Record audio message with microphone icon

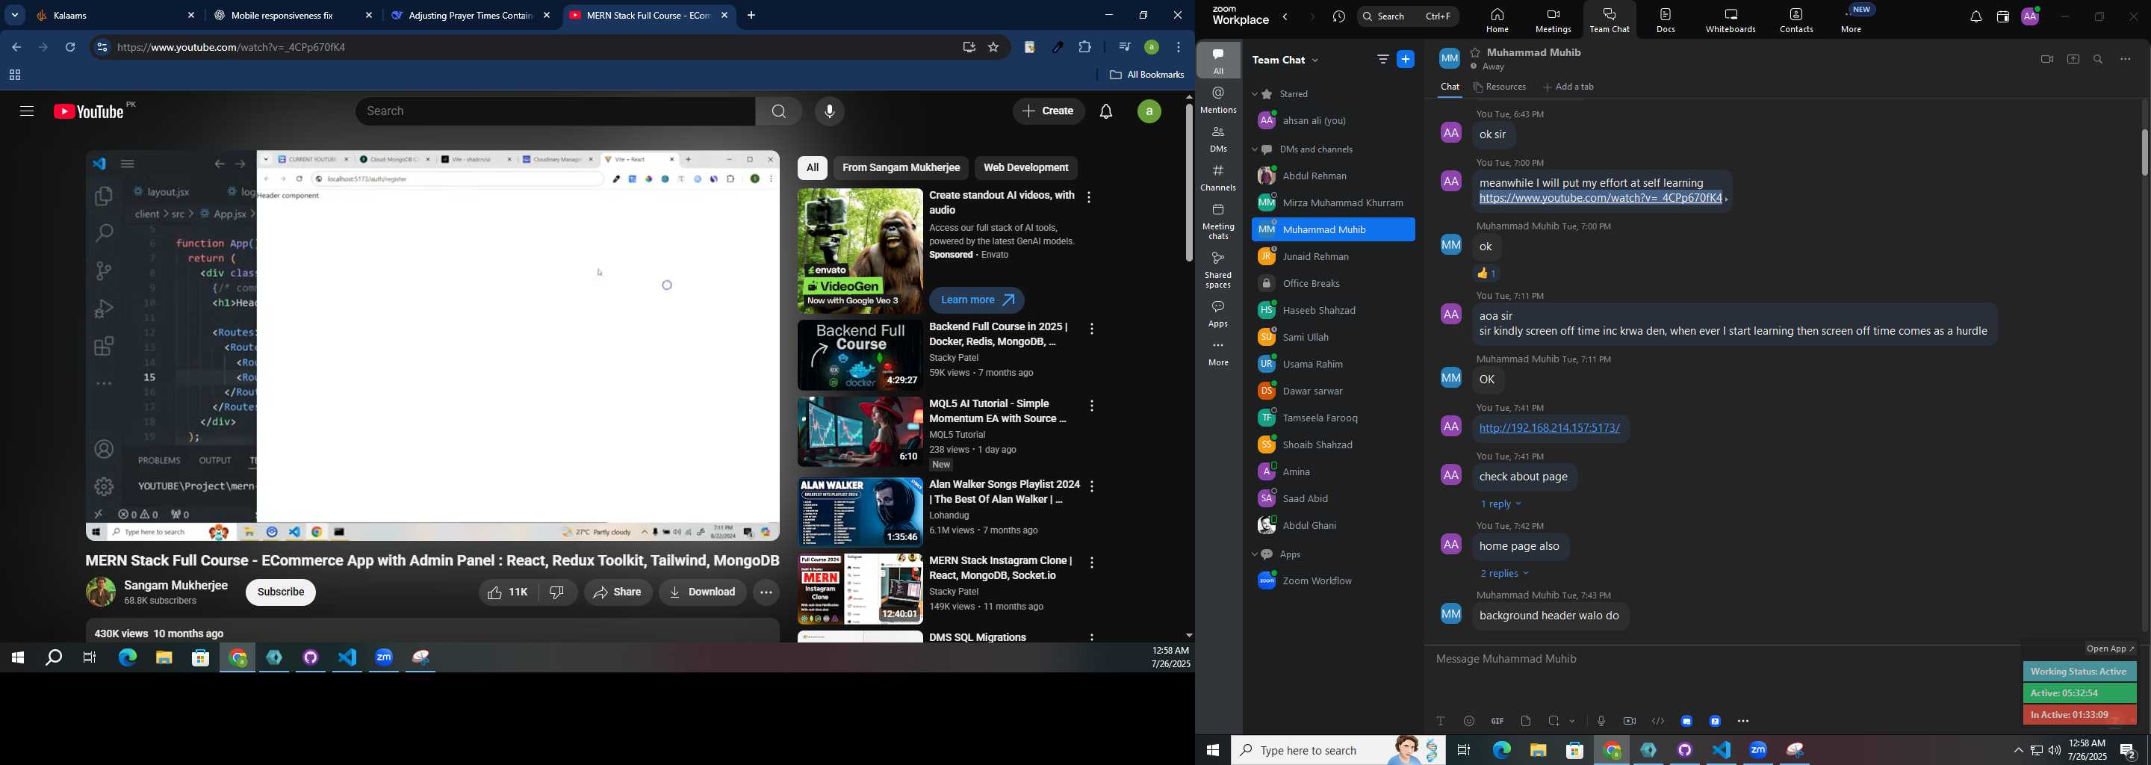point(1601,721)
